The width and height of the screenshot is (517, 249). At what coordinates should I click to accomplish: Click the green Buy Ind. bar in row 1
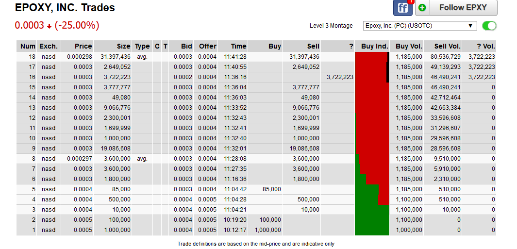tap(372, 230)
